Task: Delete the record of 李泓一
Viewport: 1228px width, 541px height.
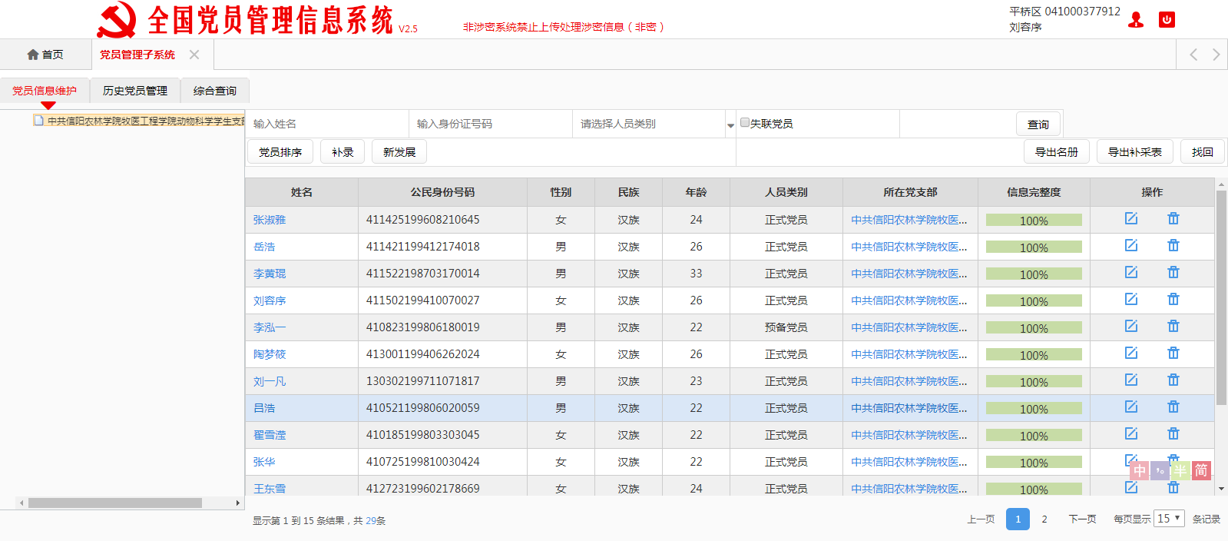Action: [1173, 326]
